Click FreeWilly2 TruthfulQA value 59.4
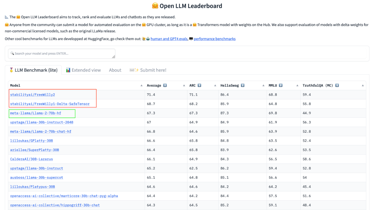Screen dimensions: 373x210 [307, 95]
